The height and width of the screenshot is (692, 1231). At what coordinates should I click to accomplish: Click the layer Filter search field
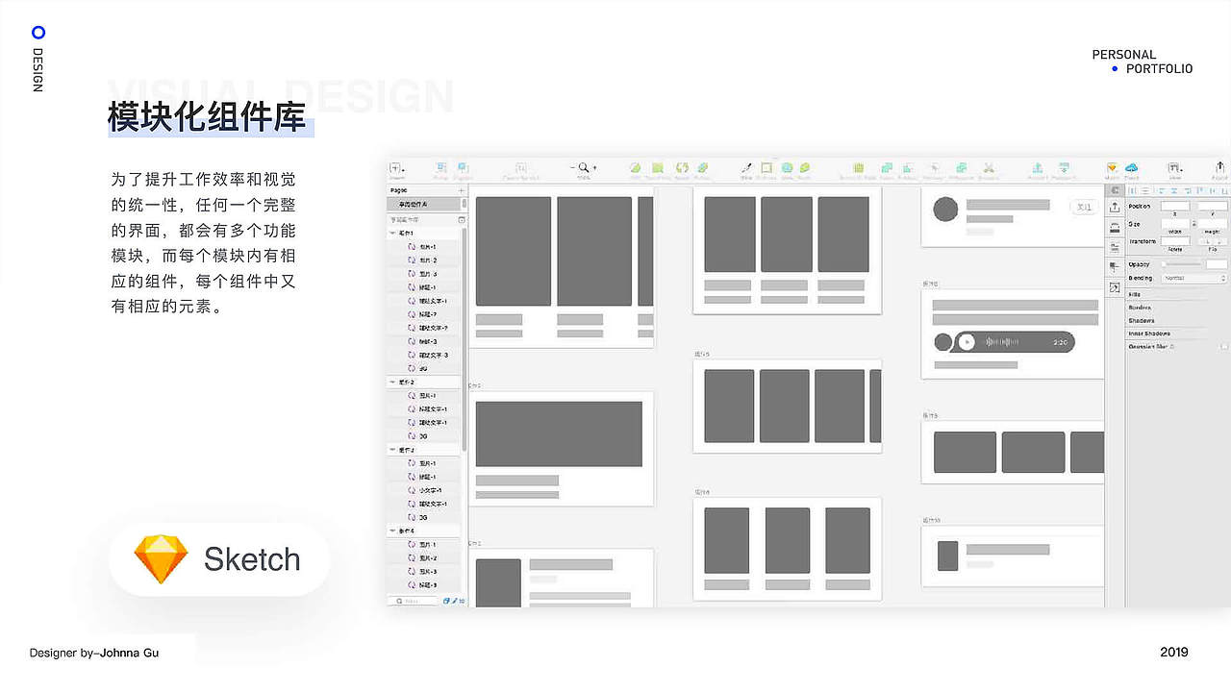point(414,601)
